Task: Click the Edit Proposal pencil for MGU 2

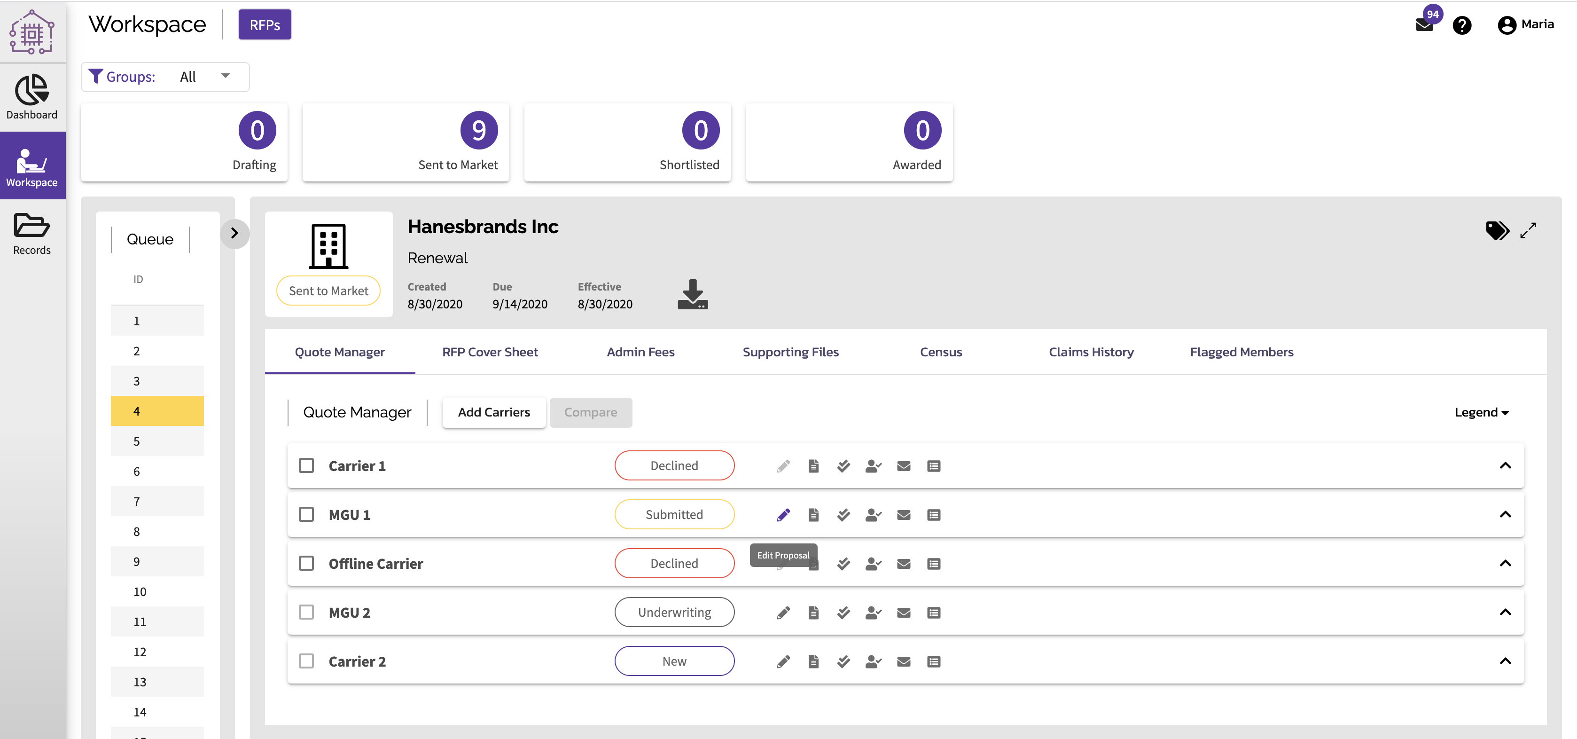Action: [783, 612]
